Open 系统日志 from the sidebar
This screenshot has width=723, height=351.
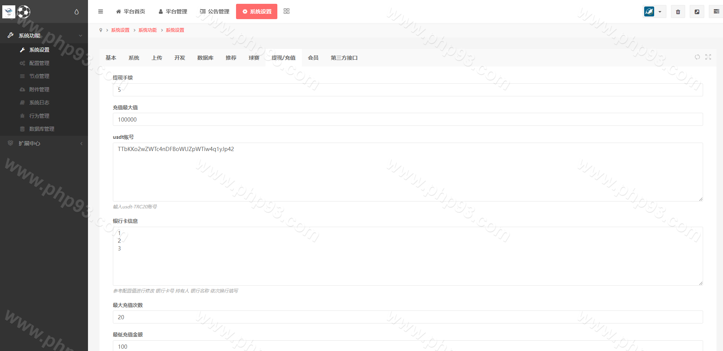coord(39,102)
